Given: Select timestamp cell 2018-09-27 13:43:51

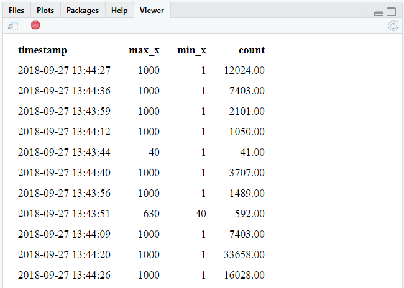Looking at the screenshot, I should click(64, 214).
